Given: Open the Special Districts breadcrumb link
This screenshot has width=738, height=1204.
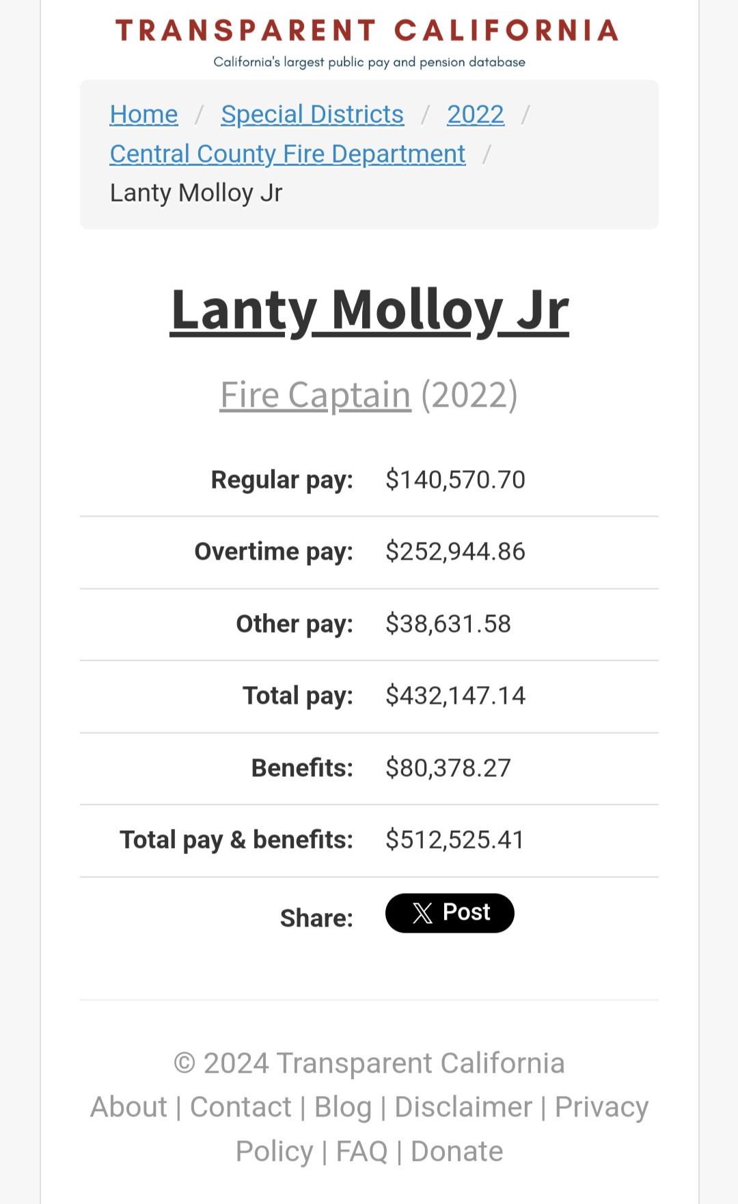Looking at the screenshot, I should 312,114.
